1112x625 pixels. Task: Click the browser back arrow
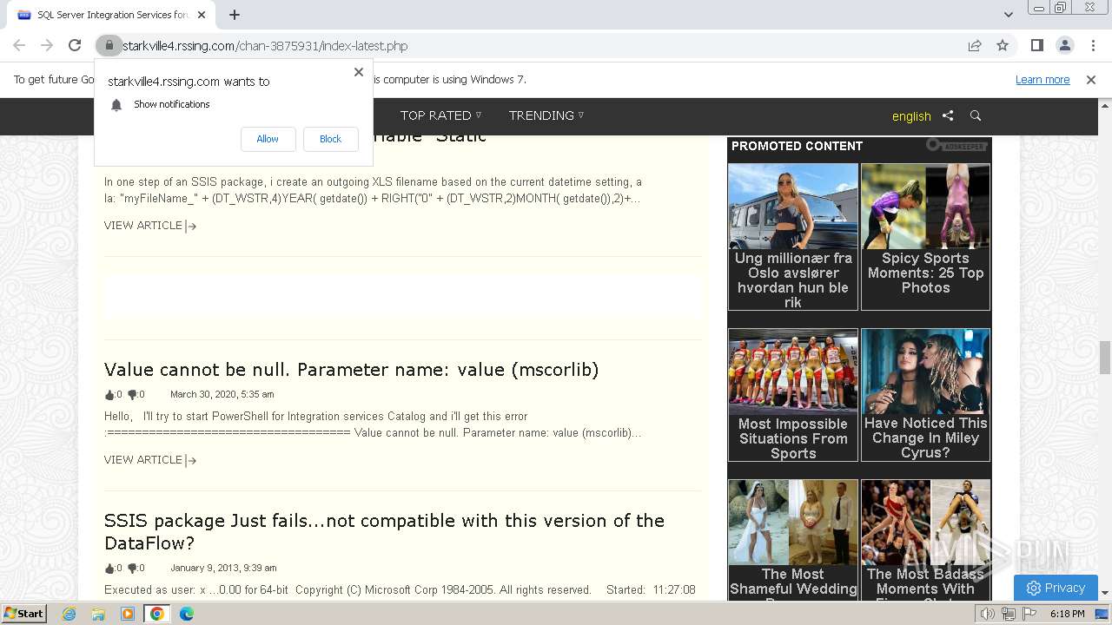(19, 45)
